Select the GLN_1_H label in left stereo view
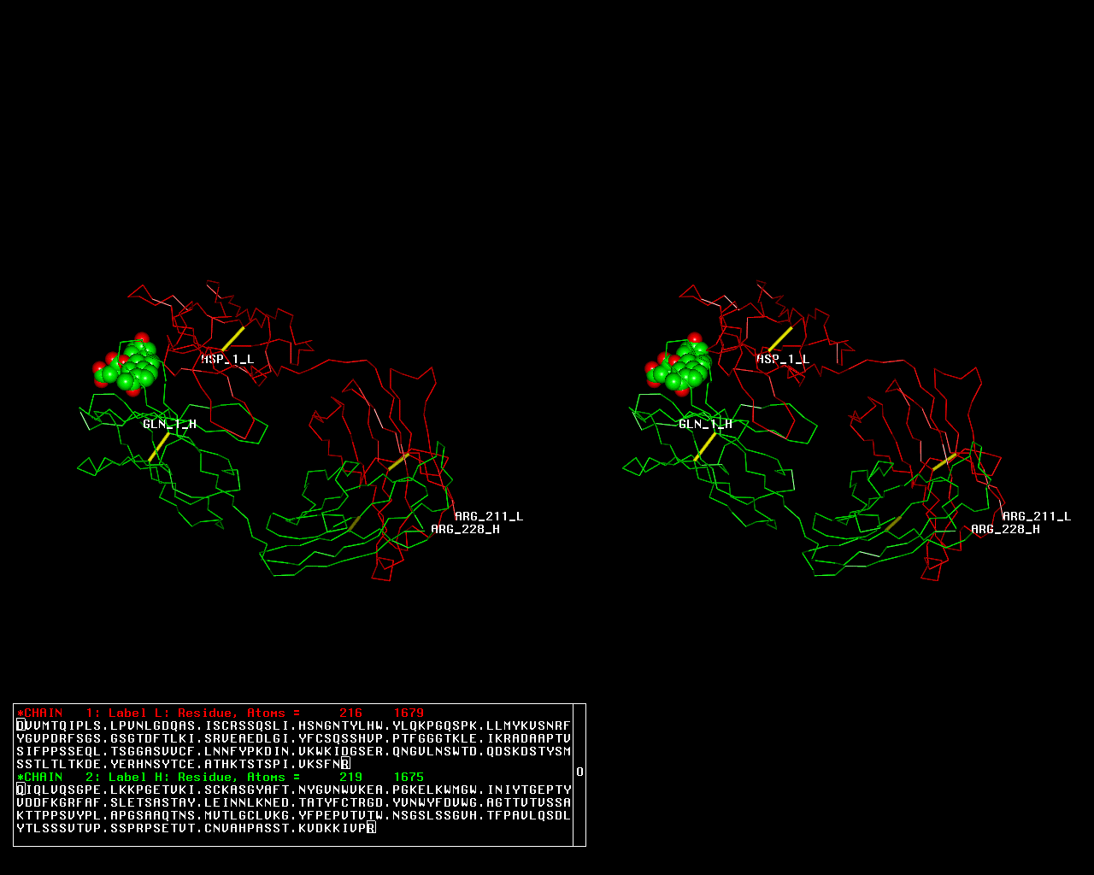The width and height of the screenshot is (1094, 875). [169, 424]
